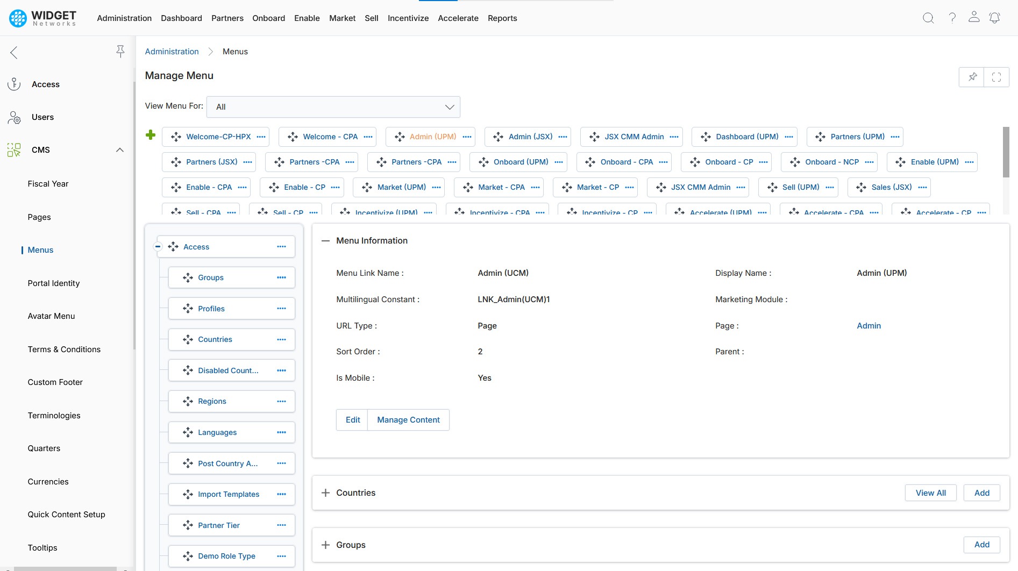The image size is (1018, 571).
Task: Select Pages in CMS submenu
Action: (39, 217)
